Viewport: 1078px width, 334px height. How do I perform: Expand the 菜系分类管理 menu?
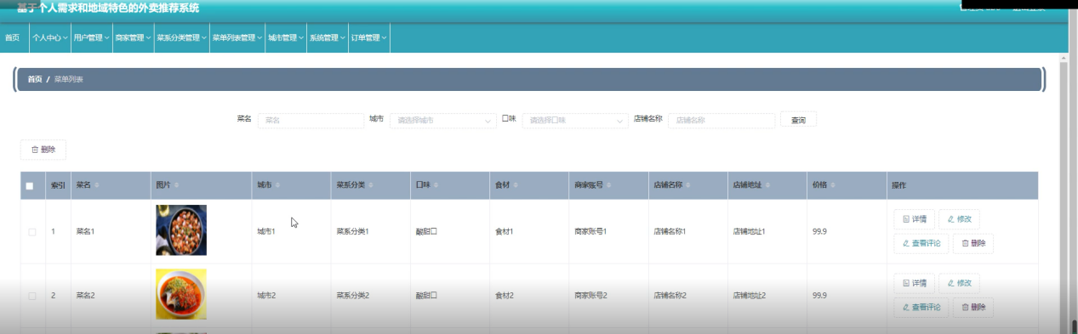coord(181,37)
